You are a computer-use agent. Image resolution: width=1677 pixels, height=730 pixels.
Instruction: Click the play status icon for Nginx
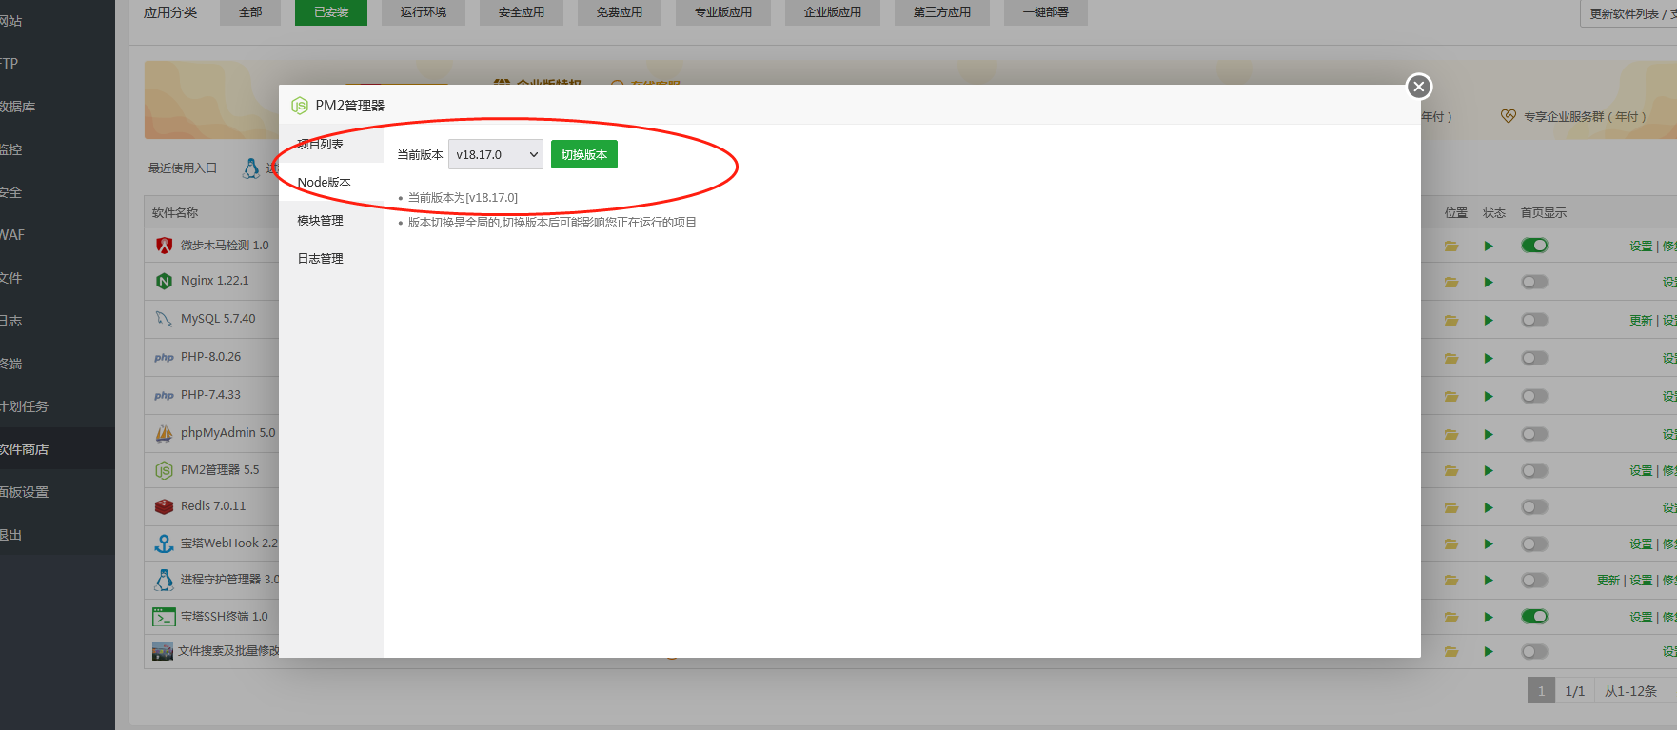[1489, 283]
